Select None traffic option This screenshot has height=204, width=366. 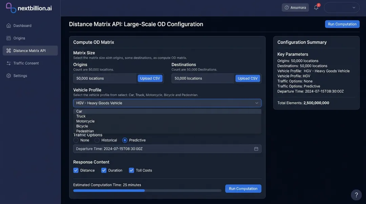click(76, 140)
